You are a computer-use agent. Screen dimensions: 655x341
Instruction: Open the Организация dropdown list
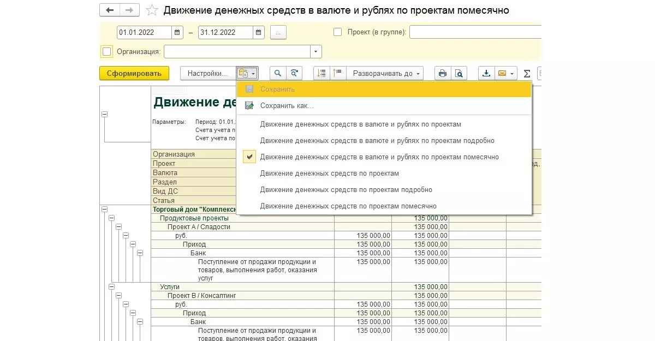(316, 52)
